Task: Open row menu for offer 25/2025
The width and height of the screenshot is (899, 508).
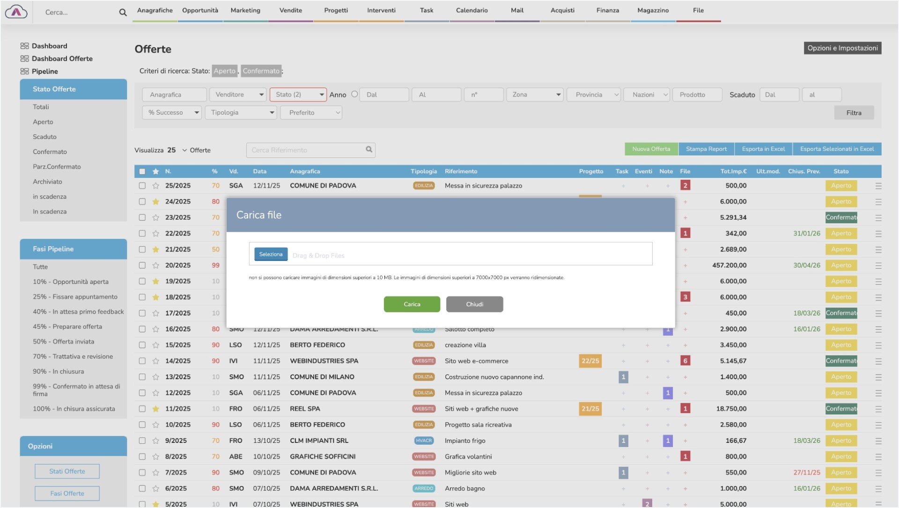Action: point(878,186)
